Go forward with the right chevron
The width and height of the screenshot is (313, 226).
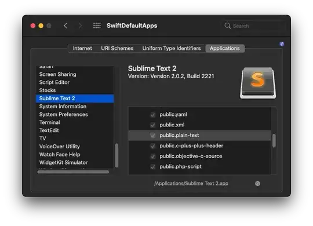coord(80,25)
